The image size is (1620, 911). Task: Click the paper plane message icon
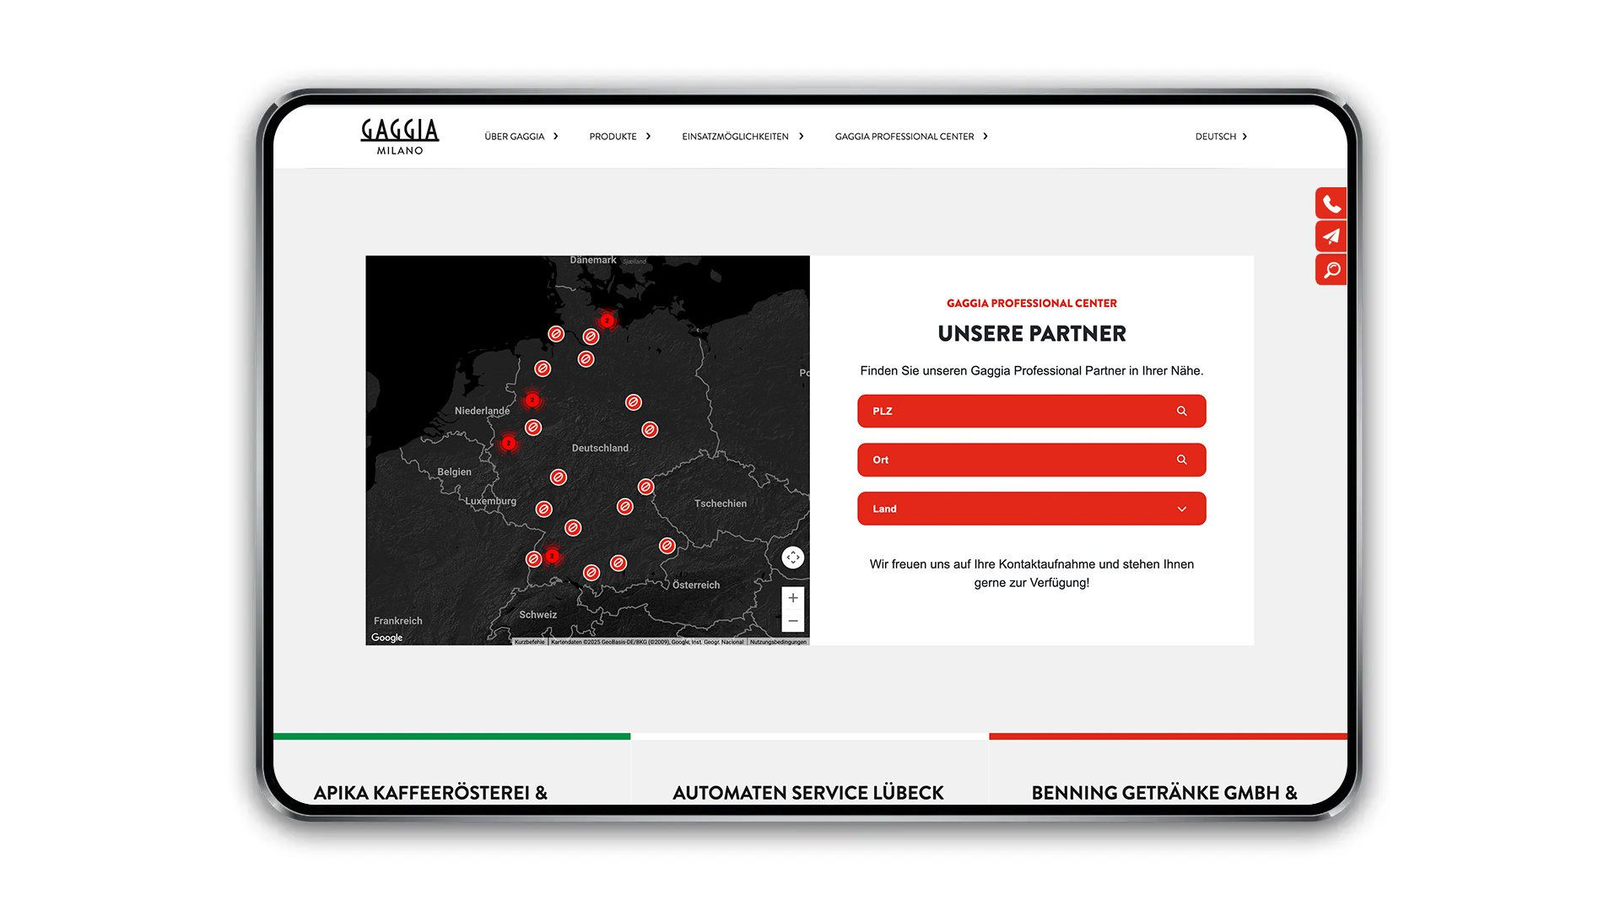1331,236
